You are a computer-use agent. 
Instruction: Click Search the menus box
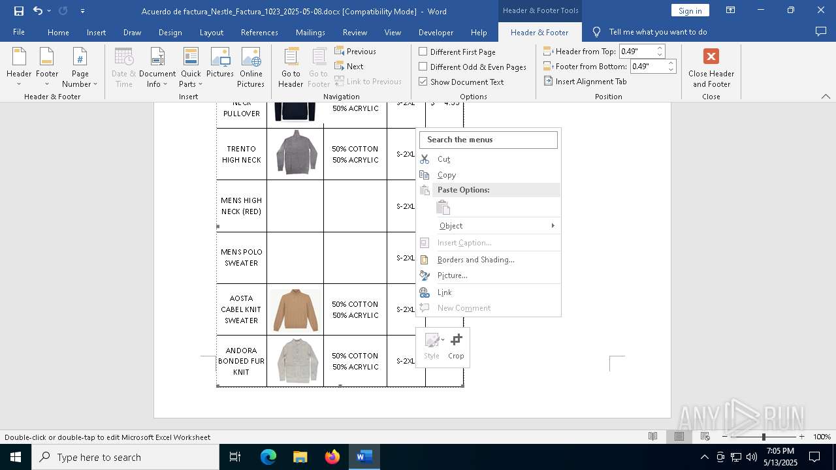click(x=489, y=139)
